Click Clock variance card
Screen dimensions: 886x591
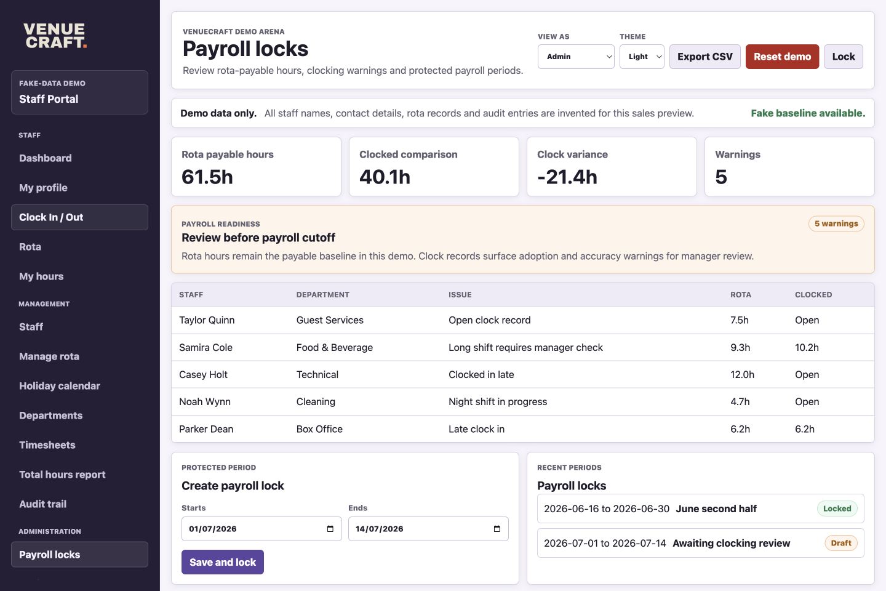pos(612,167)
